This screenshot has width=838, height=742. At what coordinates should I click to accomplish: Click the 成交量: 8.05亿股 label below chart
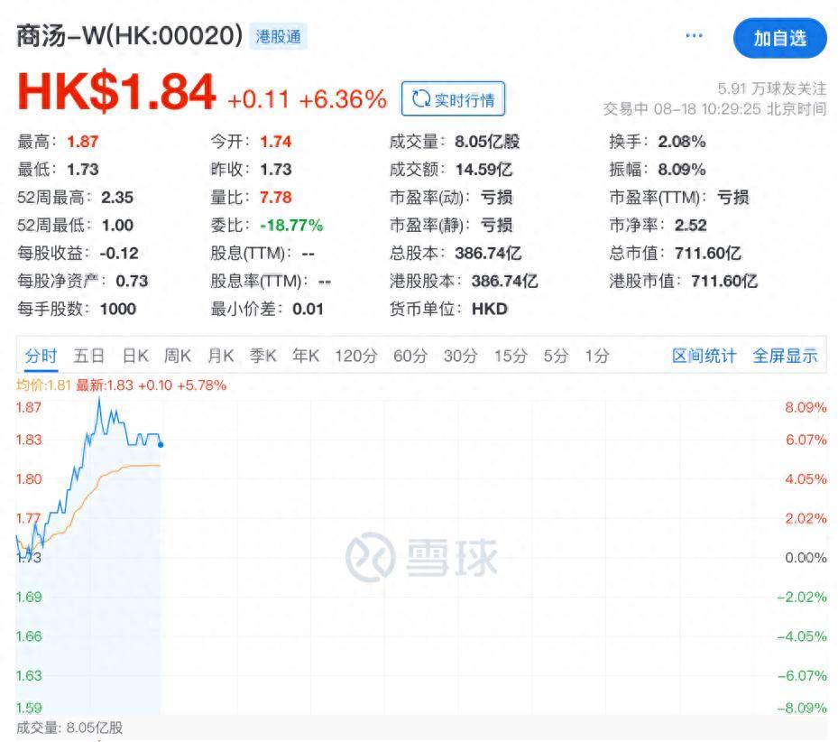click(69, 728)
